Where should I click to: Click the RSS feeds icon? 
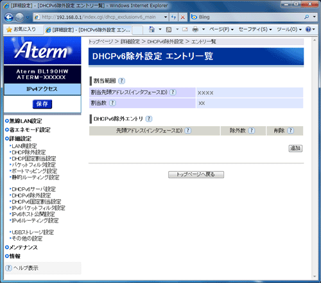pos(169,30)
